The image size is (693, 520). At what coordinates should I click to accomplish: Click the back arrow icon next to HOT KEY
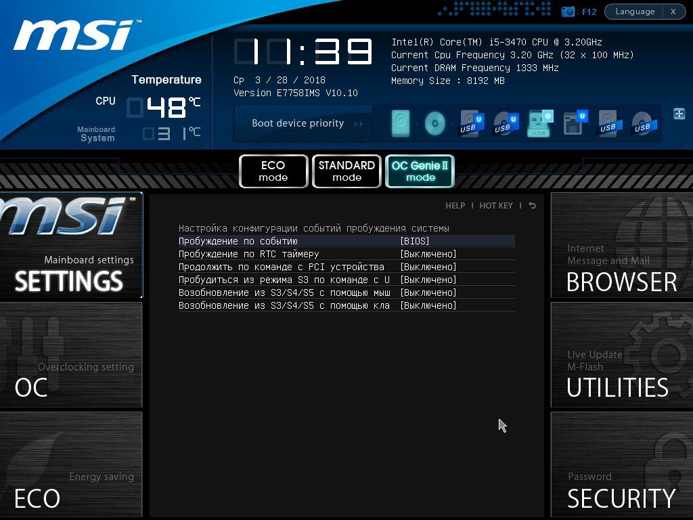click(532, 206)
